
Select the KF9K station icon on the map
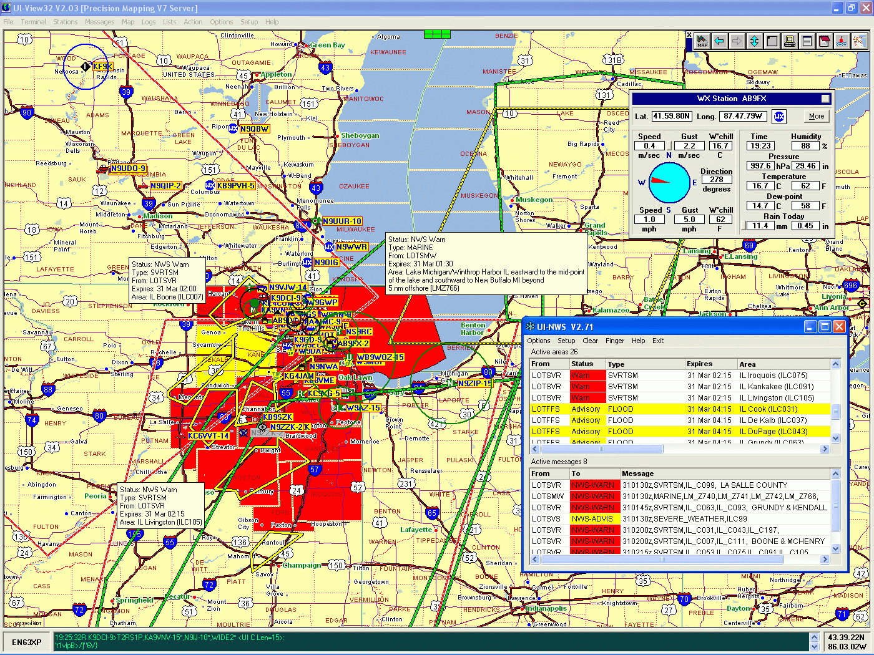click(x=86, y=66)
